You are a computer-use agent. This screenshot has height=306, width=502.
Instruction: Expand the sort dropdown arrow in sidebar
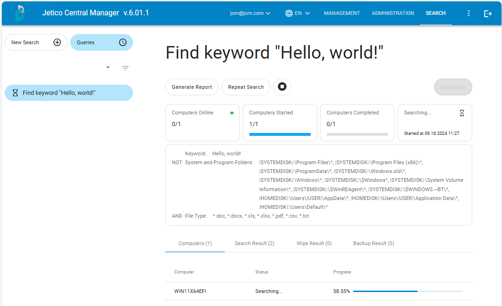click(108, 67)
